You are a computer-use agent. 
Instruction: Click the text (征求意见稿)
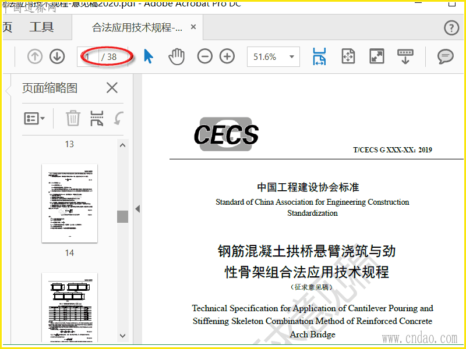tap(312, 287)
